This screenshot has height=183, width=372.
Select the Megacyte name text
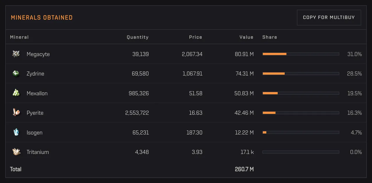pos(38,54)
